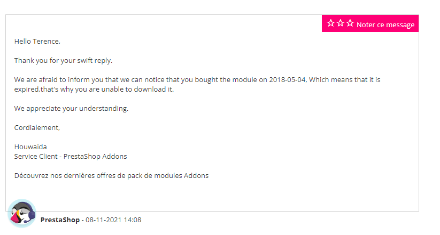The image size is (440, 235).
Task: Click the 'Noter ce message' label
Action: (385, 25)
